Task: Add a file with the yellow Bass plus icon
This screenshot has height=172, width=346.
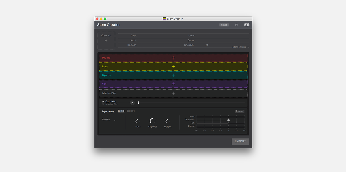Action: point(173,67)
